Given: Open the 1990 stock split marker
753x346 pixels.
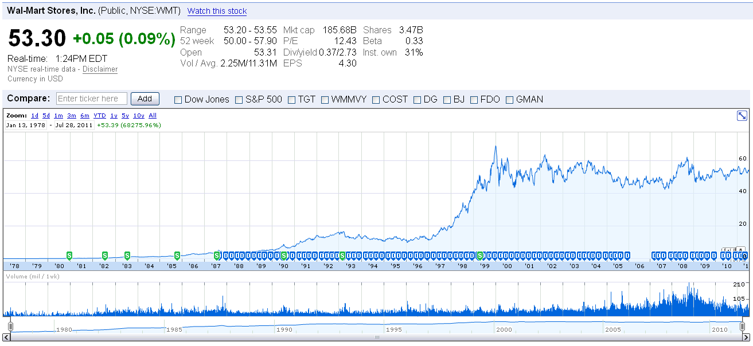Looking at the screenshot, I should click(283, 255).
